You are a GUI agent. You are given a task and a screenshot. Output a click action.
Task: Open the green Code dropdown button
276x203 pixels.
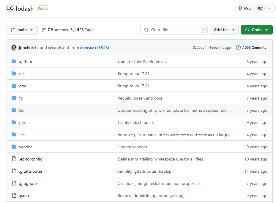[x=256, y=30]
